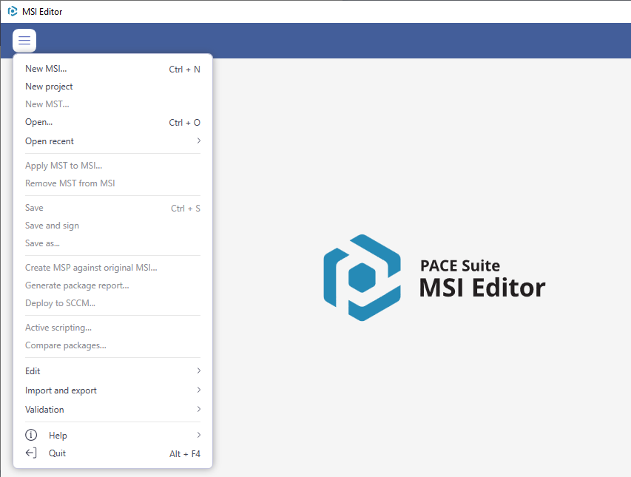
Task: Click the MSI Editor window title text
Action: pos(42,12)
